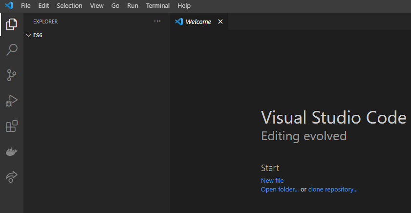Open the View menu
The height and width of the screenshot is (213, 411).
click(97, 5)
